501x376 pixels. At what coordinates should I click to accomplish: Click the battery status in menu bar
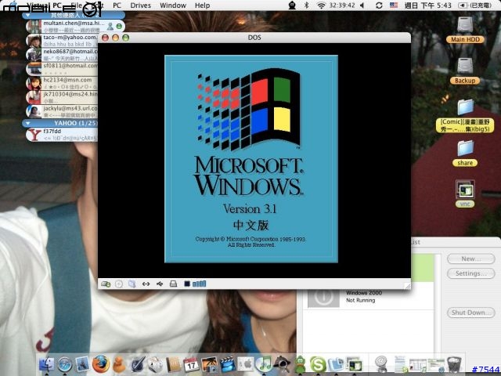point(474,5)
